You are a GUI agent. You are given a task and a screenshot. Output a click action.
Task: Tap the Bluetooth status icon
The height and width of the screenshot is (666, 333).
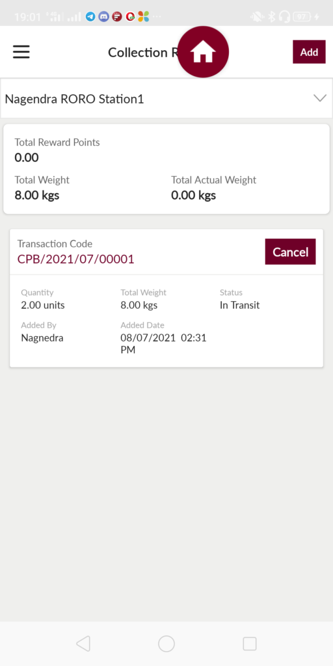tap(272, 17)
